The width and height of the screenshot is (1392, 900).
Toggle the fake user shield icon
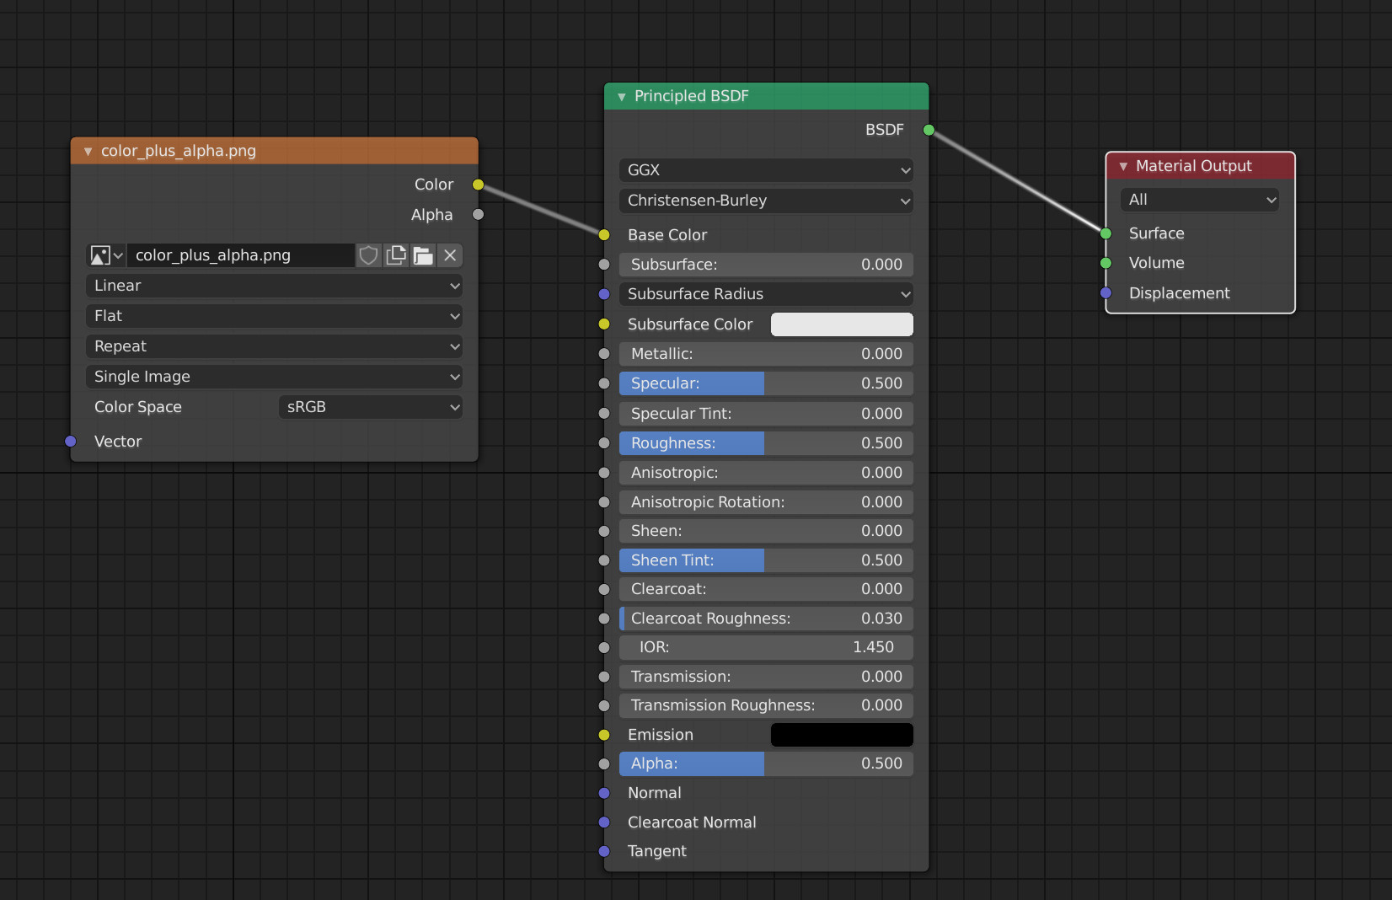tap(368, 255)
